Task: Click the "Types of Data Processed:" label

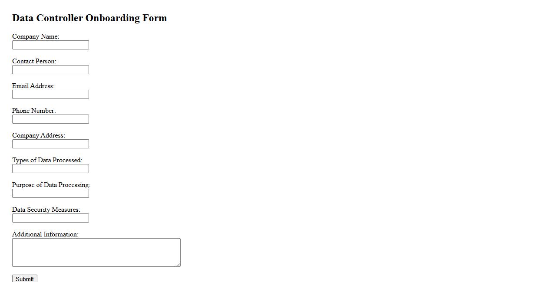Action: (x=47, y=160)
